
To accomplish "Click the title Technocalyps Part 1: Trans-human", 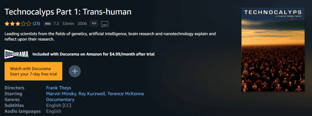I will 68,12.
